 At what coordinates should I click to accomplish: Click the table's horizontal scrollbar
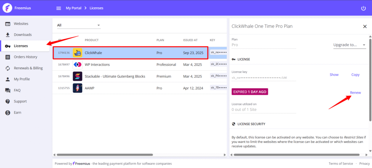pyautogui.click(x=105, y=155)
